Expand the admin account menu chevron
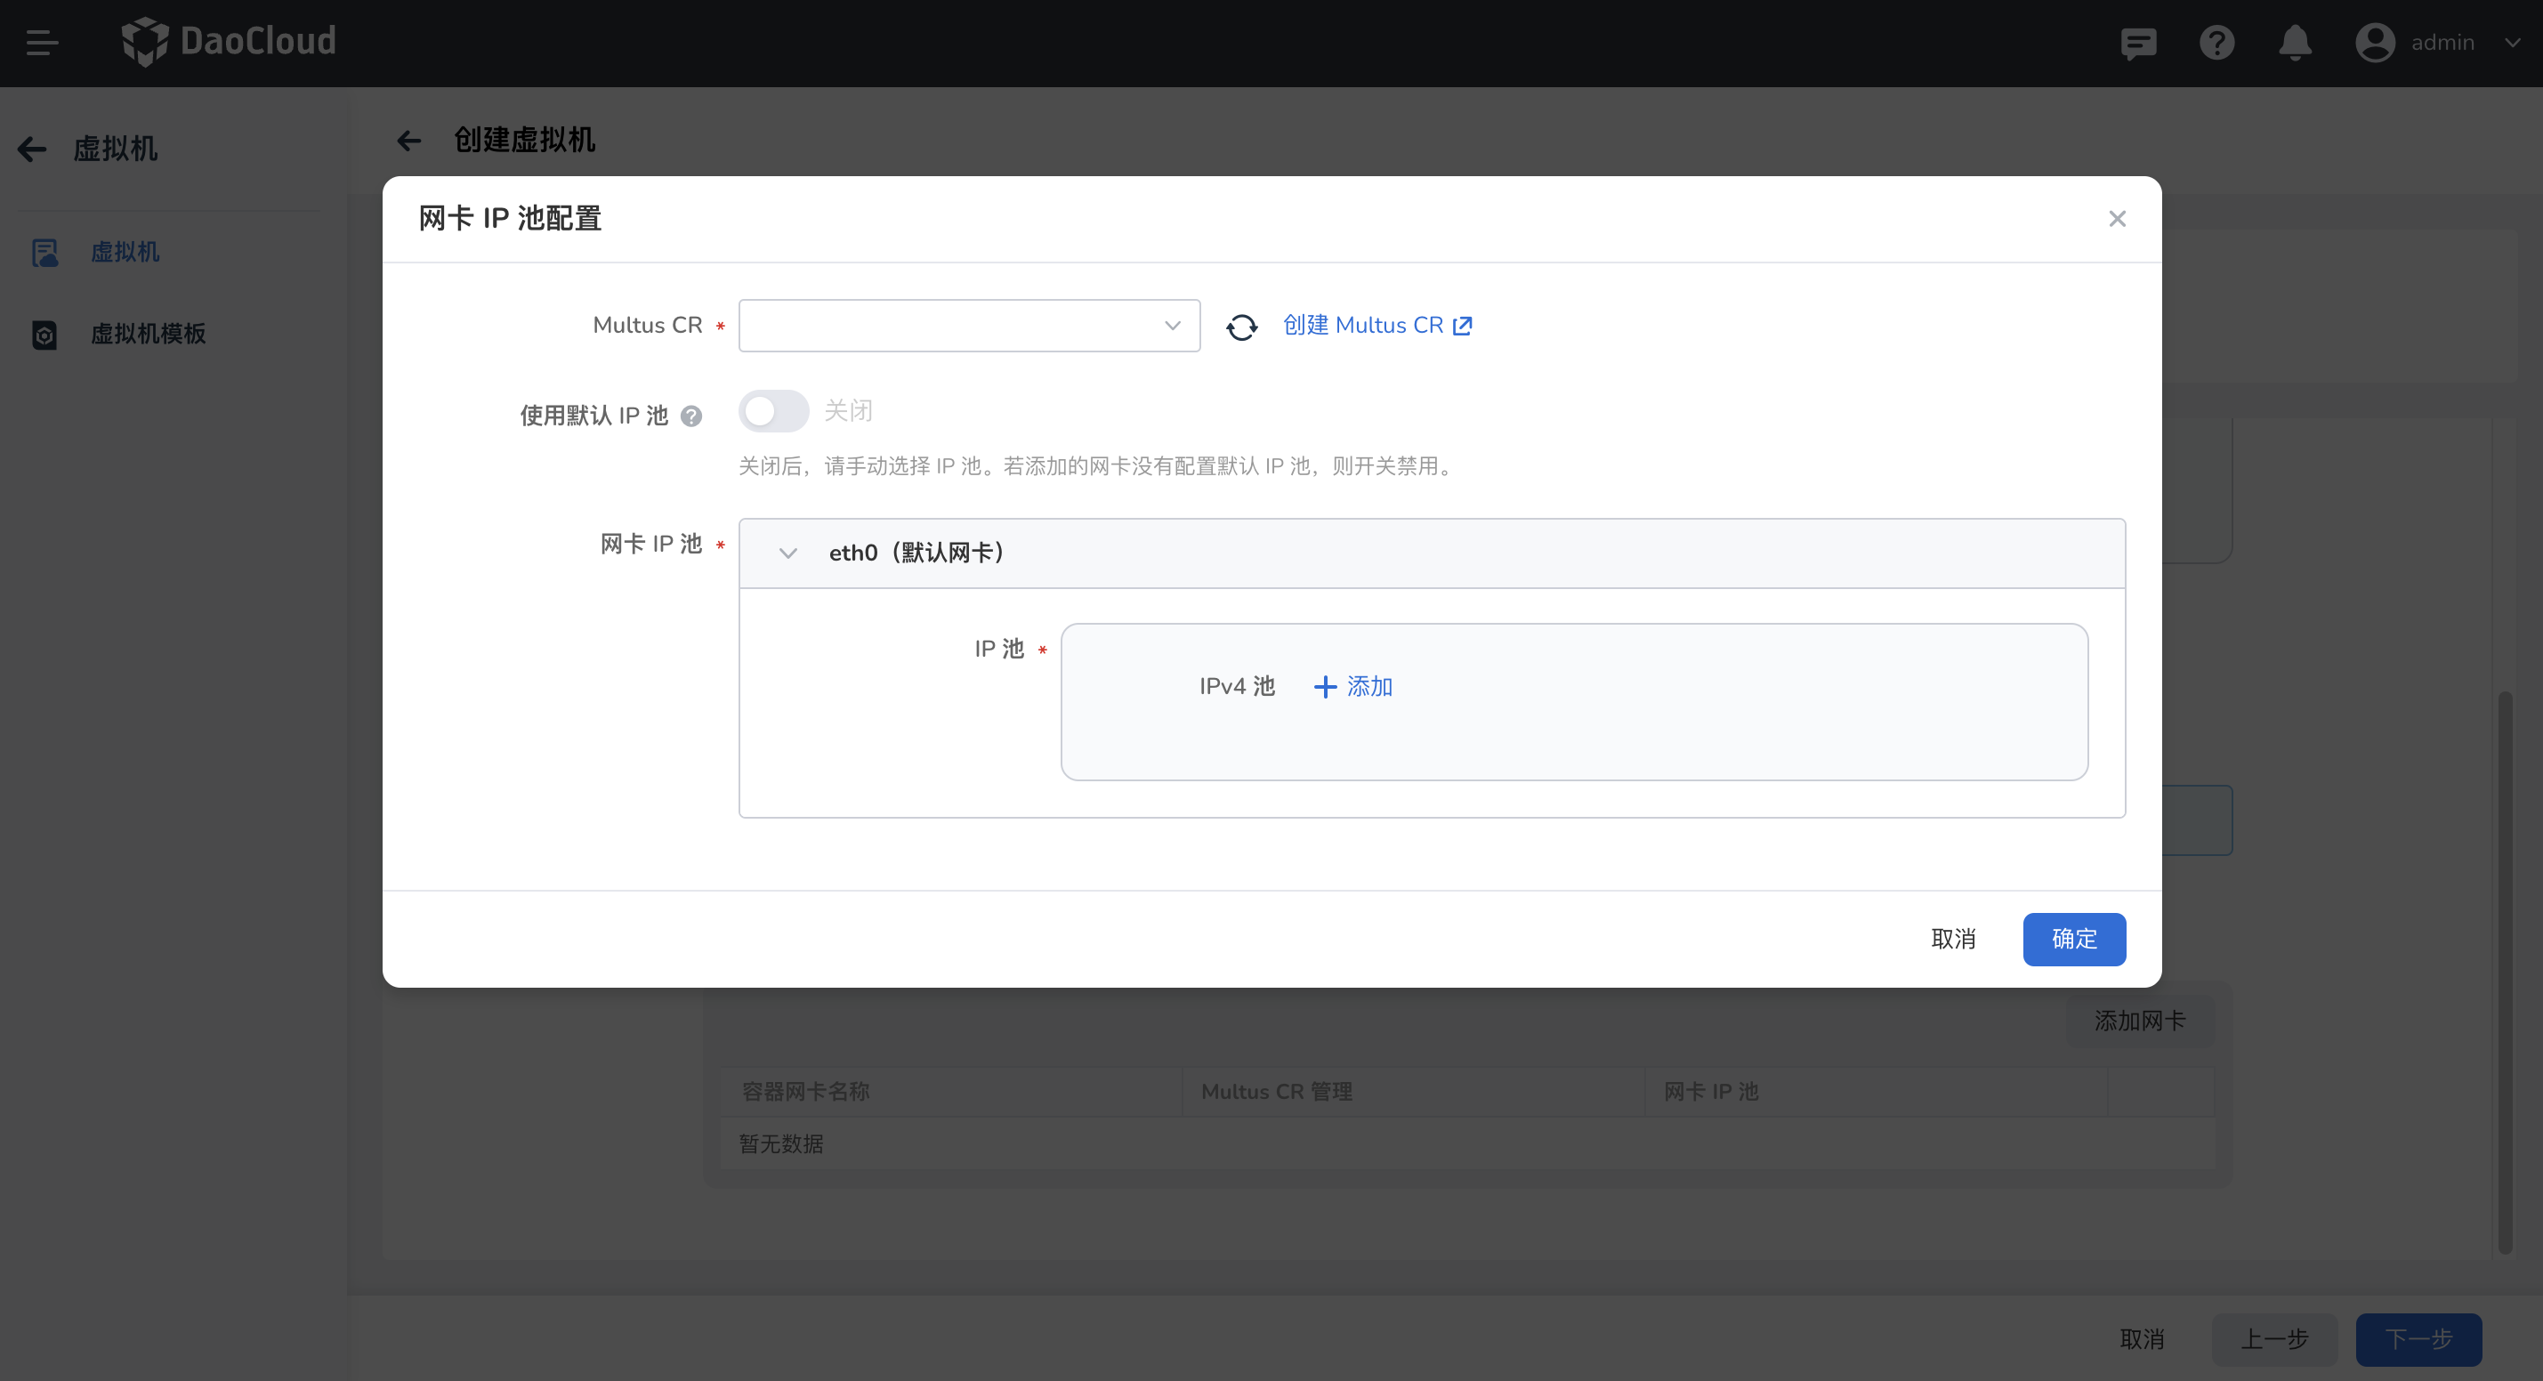2543x1381 pixels. [2513, 43]
